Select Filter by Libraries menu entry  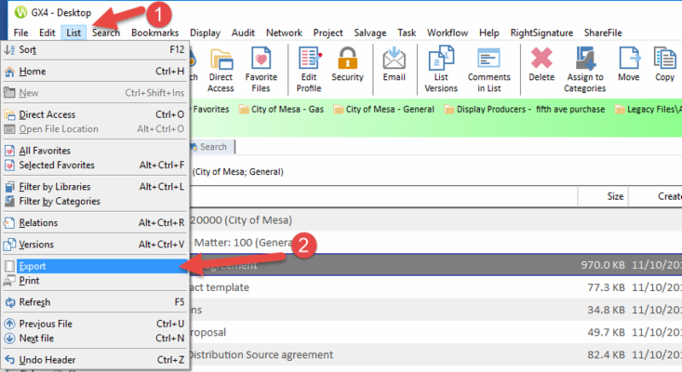point(55,186)
